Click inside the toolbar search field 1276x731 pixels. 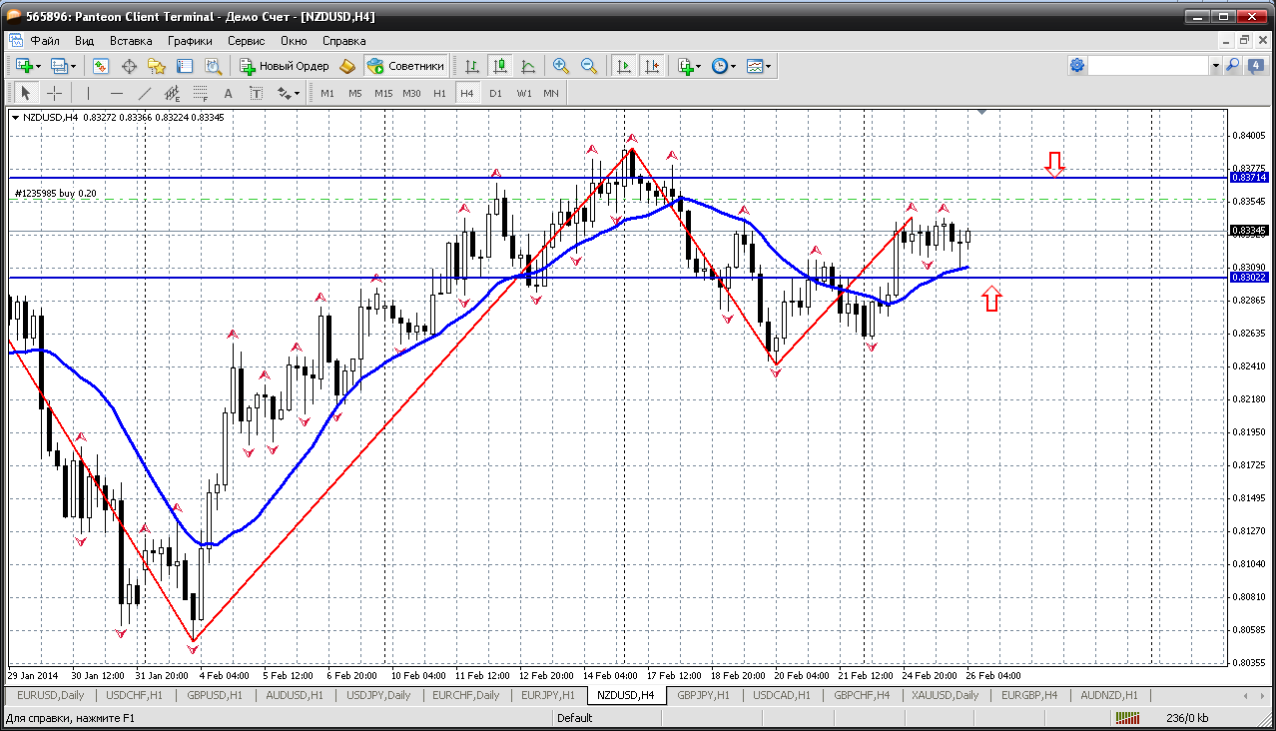(1148, 66)
